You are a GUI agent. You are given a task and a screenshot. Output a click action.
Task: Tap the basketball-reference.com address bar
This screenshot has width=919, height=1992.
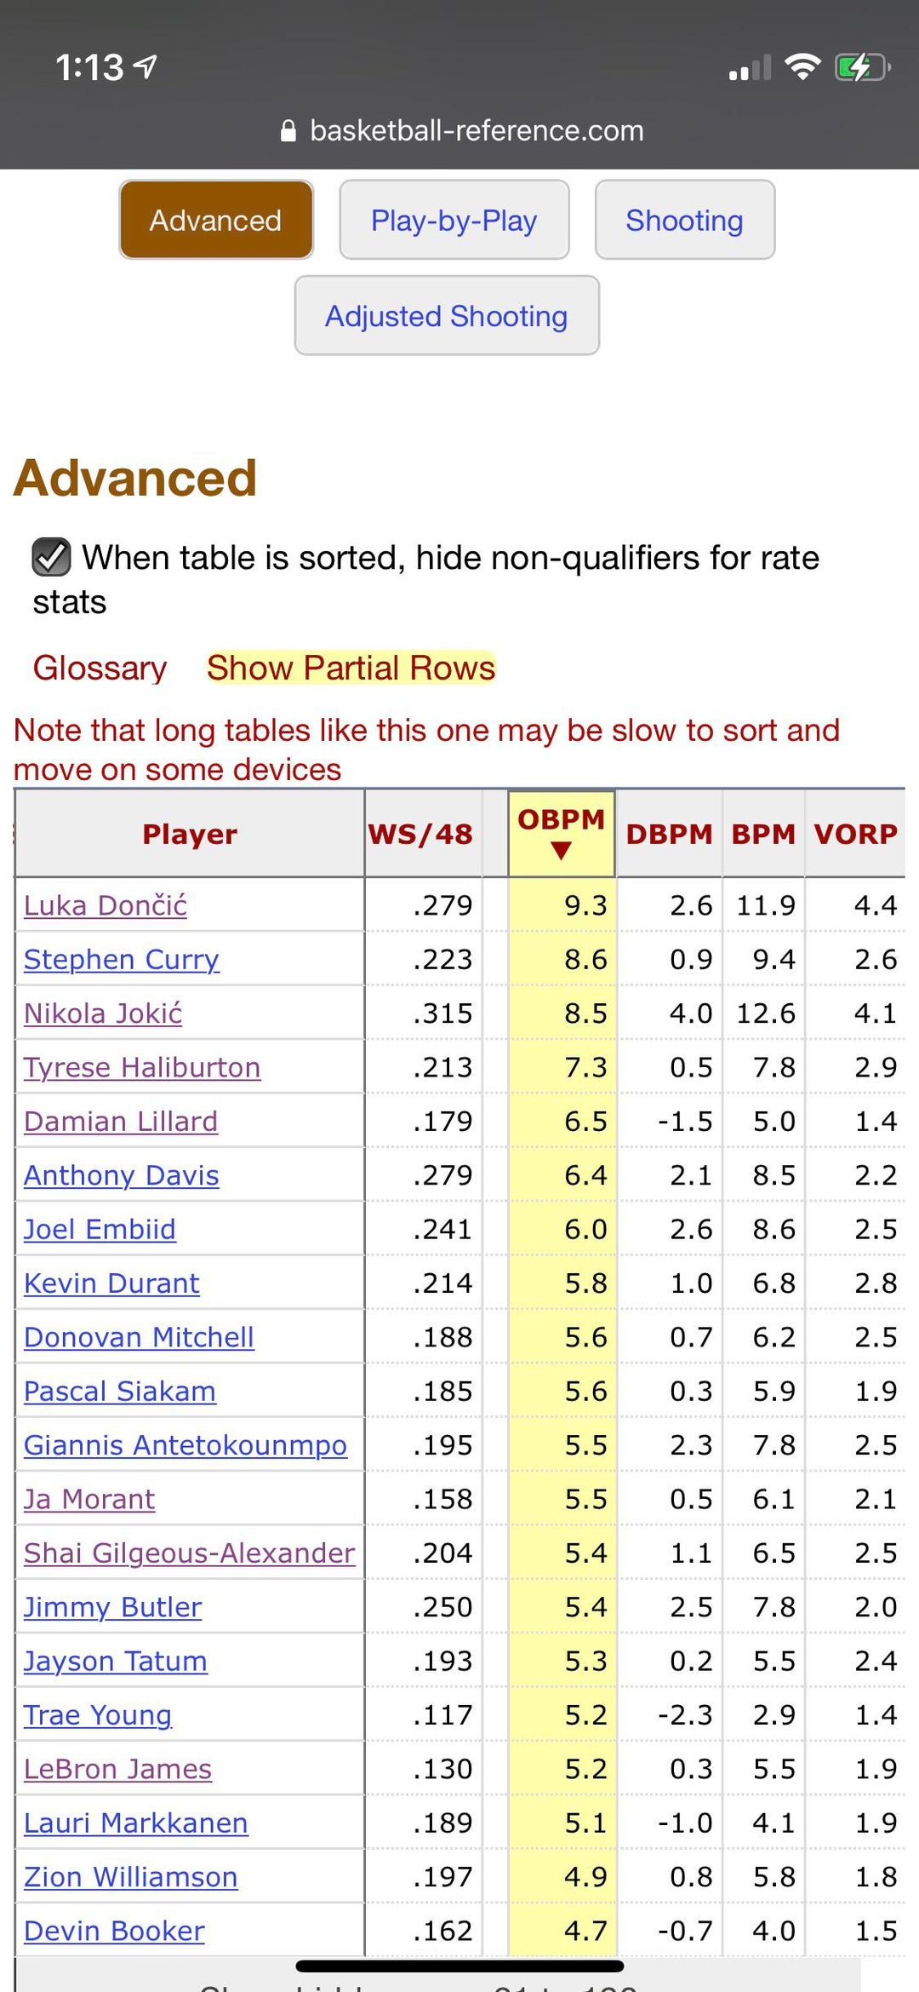477,131
